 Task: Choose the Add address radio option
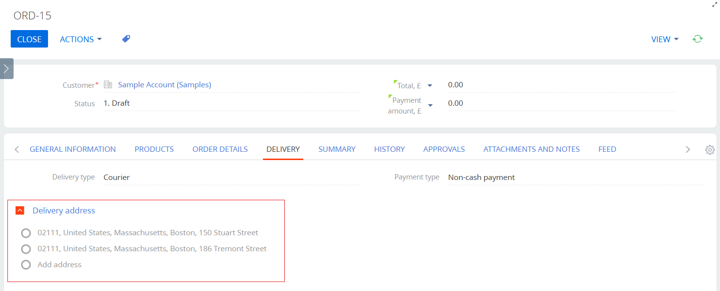pyautogui.click(x=26, y=265)
